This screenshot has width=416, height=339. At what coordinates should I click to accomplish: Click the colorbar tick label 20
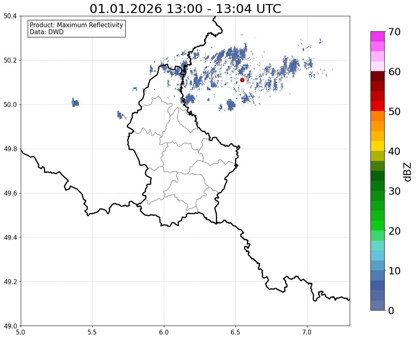pos(394,231)
